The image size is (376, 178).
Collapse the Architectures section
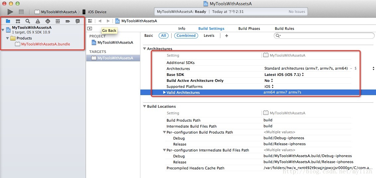145,49
